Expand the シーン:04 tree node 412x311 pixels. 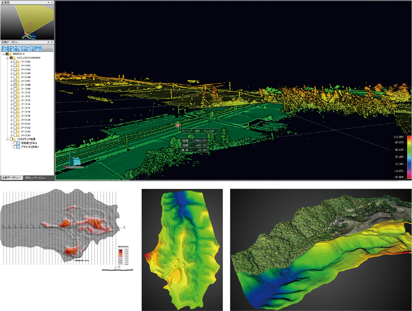point(12,69)
